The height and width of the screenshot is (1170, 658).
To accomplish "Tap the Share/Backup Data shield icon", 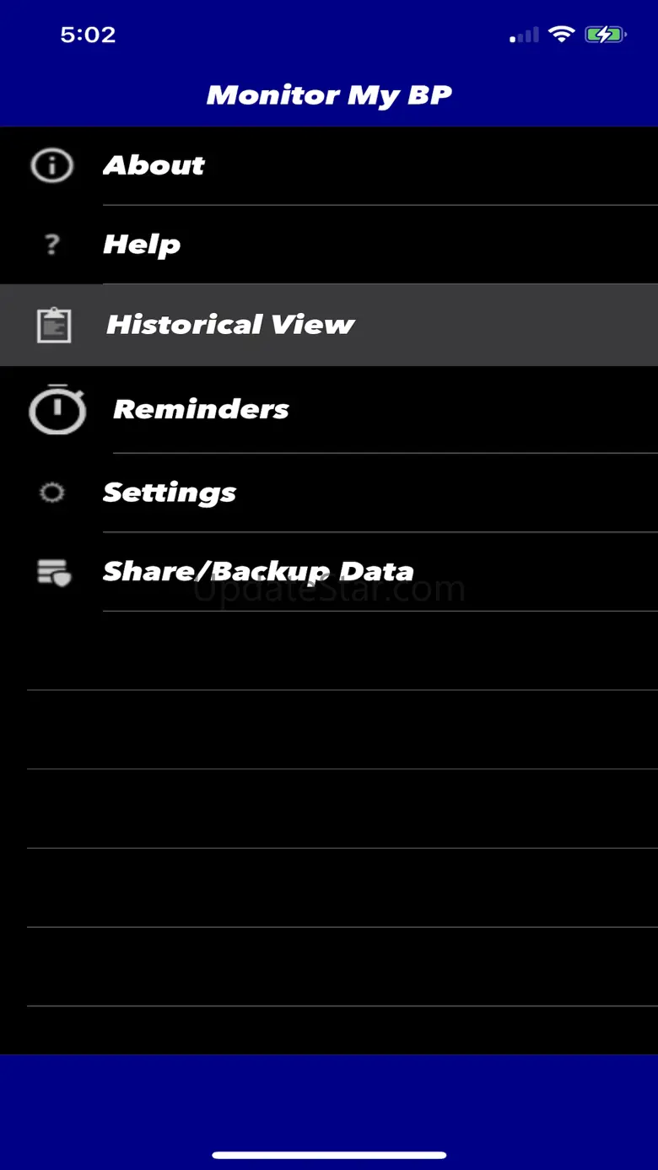I will pyautogui.click(x=54, y=572).
